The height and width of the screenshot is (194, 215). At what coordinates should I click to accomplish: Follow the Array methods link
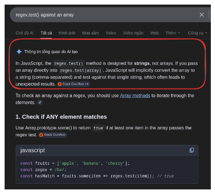click(135, 95)
